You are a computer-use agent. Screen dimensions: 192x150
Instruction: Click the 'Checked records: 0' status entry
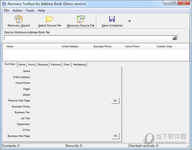click(143, 146)
